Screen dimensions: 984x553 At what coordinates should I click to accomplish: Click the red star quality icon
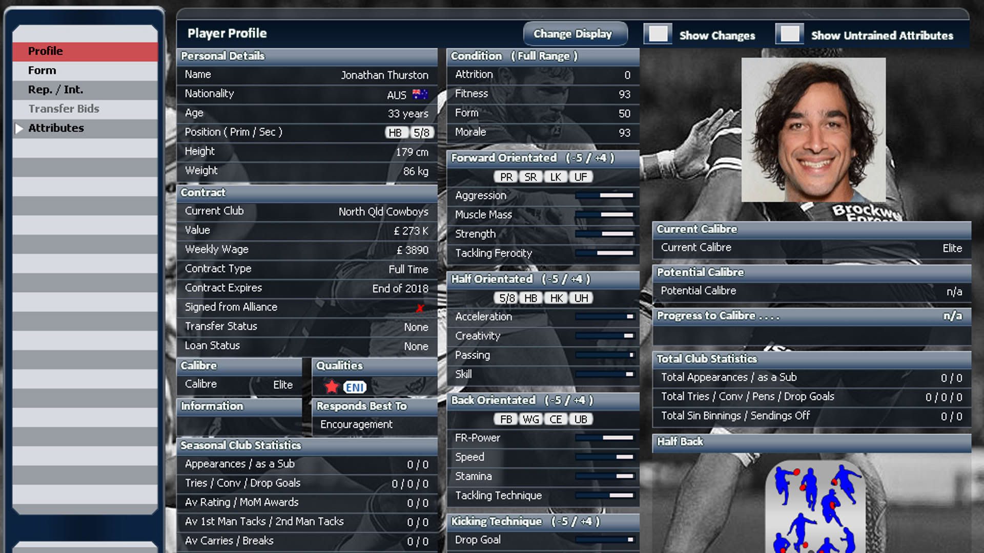(x=332, y=387)
